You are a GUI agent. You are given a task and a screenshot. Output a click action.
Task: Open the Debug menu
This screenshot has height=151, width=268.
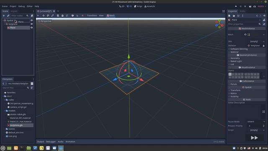pos(21,6)
